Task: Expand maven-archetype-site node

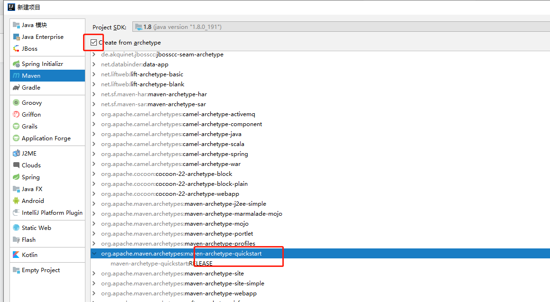Action: click(94, 273)
